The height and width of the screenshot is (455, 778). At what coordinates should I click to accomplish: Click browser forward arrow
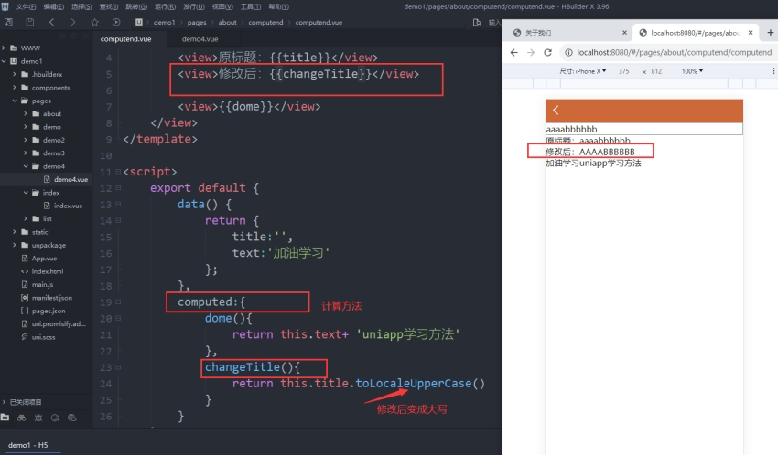click(x=531, y=52)
